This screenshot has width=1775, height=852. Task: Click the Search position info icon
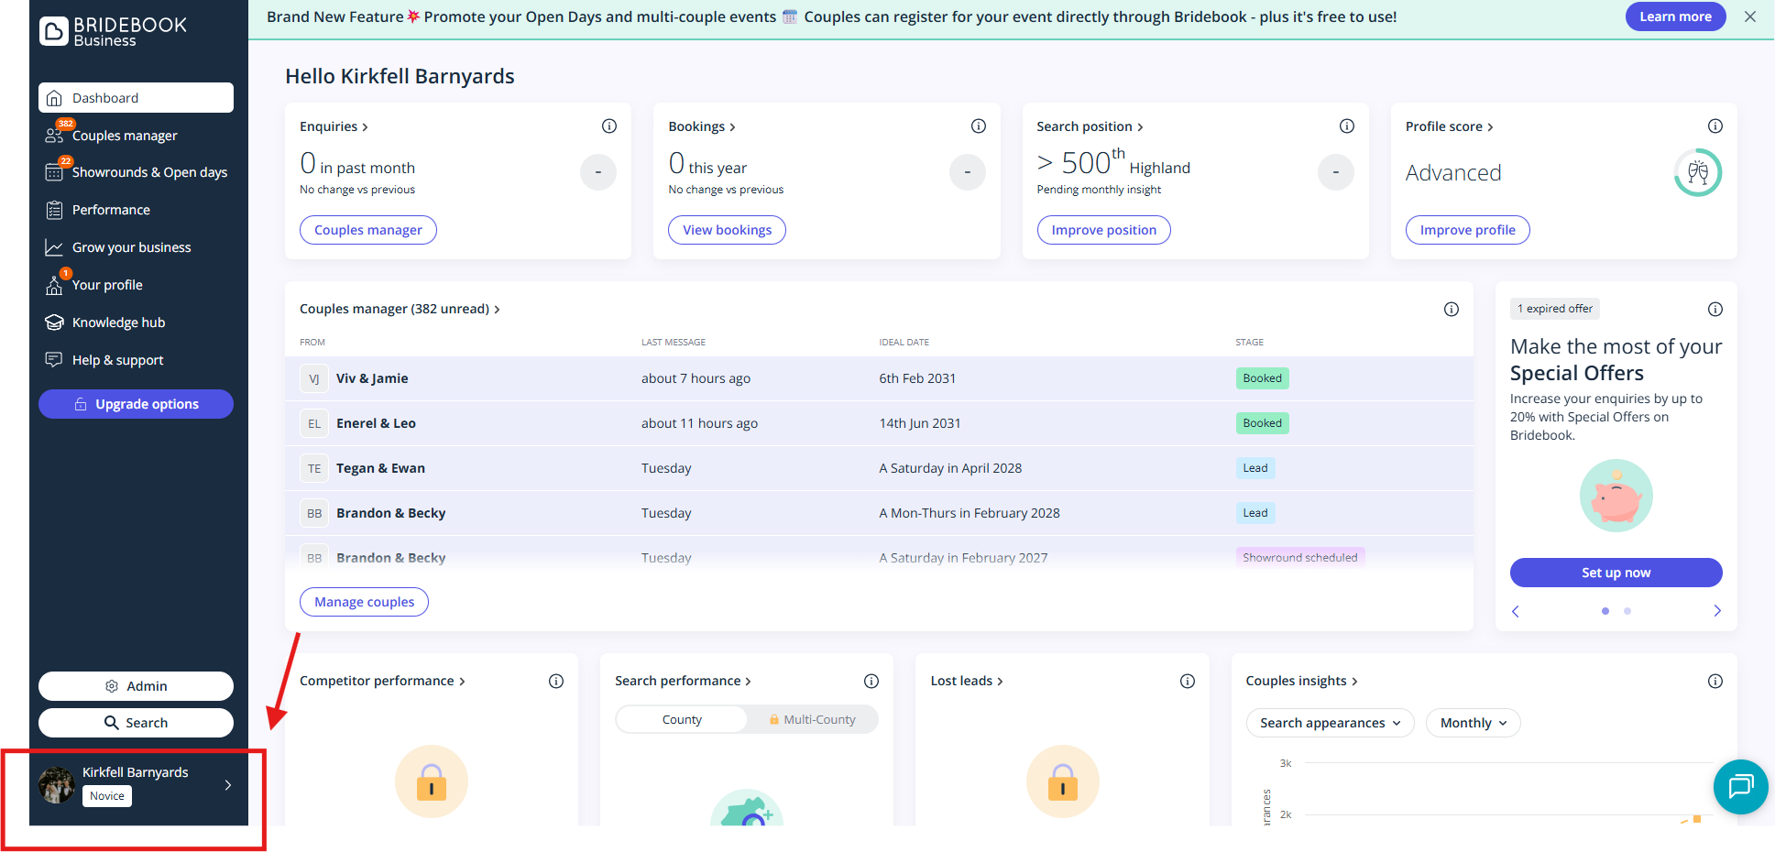[1346, 126]
